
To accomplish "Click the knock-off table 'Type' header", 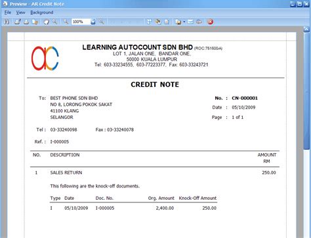I will click(x=55, y=198).
